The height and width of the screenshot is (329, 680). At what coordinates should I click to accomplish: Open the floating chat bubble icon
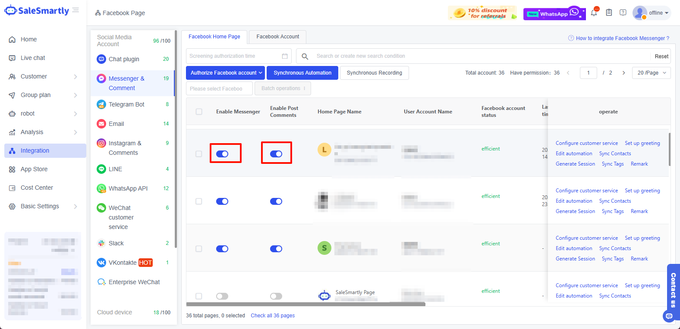point(669,316)
